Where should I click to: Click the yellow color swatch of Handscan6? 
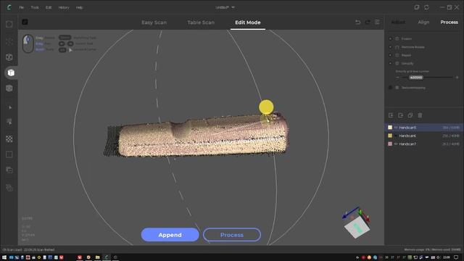tap(390, 136)
